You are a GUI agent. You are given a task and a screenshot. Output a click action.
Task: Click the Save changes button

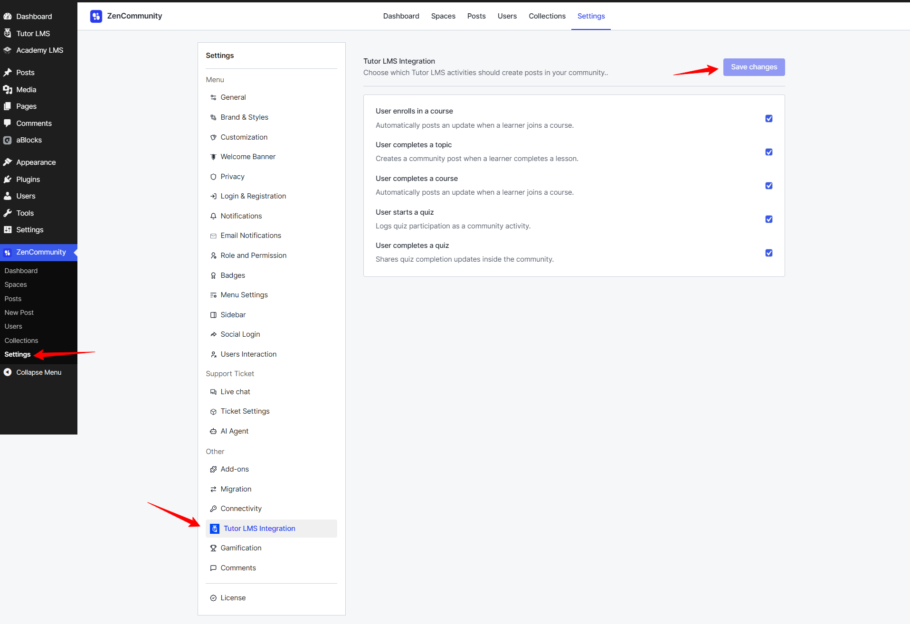pos(754,67)
